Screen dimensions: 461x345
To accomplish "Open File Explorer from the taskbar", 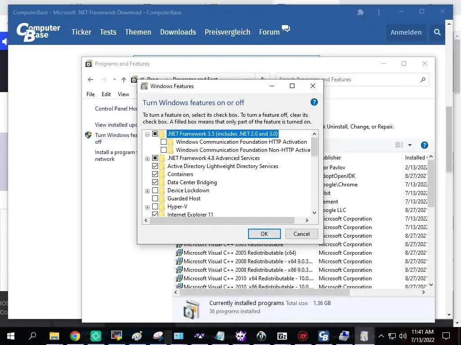I will pyautogui.click(x=54, y=336).
